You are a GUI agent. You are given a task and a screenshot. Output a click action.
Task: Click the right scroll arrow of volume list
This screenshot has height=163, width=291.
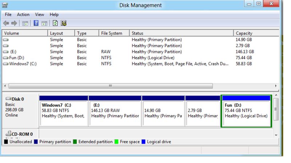click(x=276, y=86)
